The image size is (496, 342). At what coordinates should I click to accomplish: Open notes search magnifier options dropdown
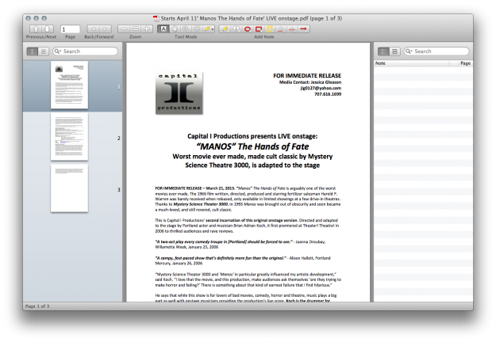[409, 51]
